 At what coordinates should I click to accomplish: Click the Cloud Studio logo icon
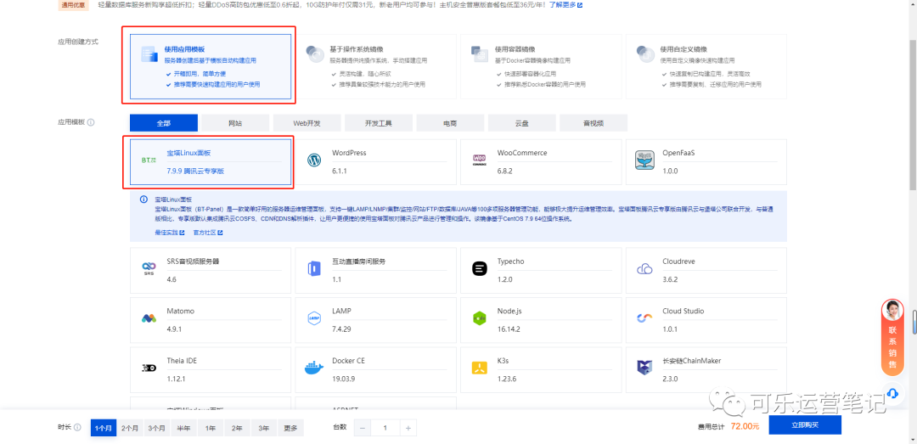coord(644,318)
